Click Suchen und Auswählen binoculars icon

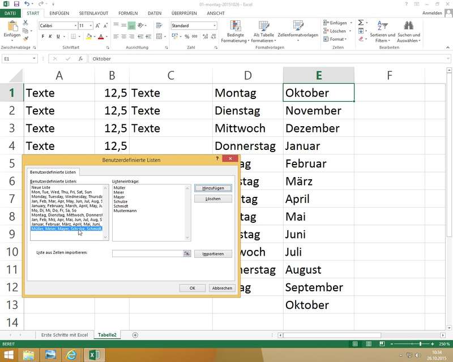tap(408, 31)
